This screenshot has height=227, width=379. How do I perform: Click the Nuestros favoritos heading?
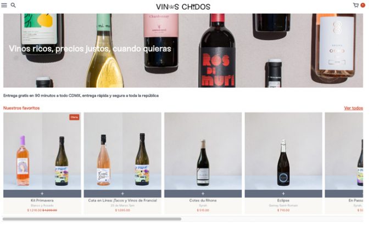pos(21,108)
